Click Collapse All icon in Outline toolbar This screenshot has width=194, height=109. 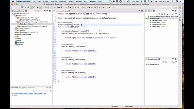point(159,14)
